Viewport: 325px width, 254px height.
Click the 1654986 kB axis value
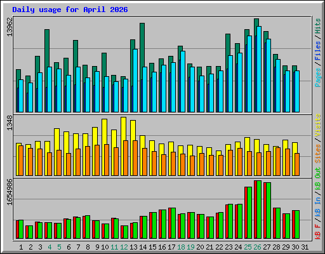(10, 192)
